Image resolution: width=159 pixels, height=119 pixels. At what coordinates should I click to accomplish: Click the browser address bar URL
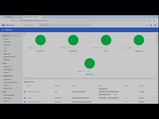pyautogui.click(x=34, y=20)
